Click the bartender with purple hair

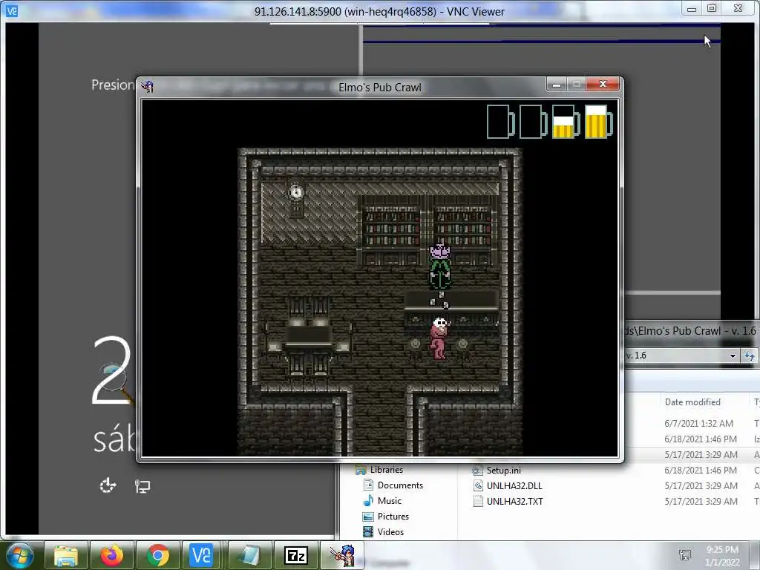440,266
